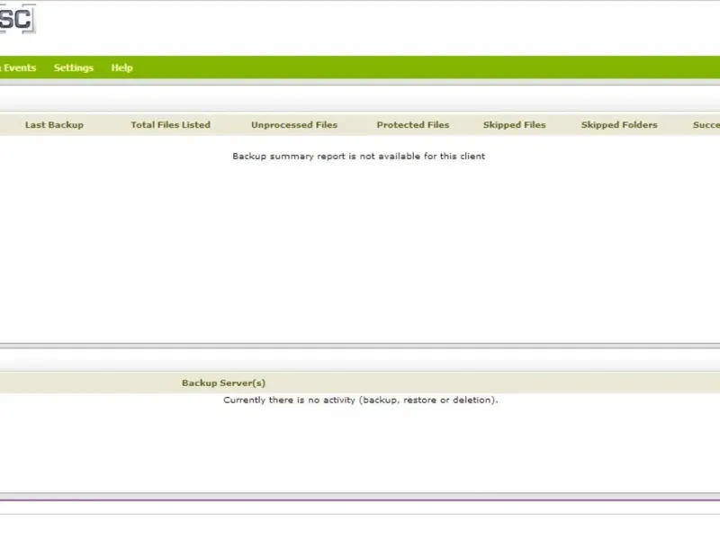720x540 pixels.
Task: Click the SC logo at top left
Action: tap(17, 19)
